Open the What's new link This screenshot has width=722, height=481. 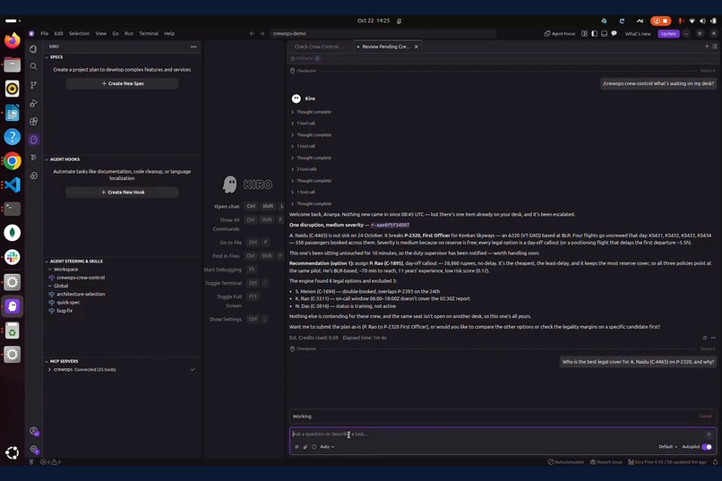(637, 34)
